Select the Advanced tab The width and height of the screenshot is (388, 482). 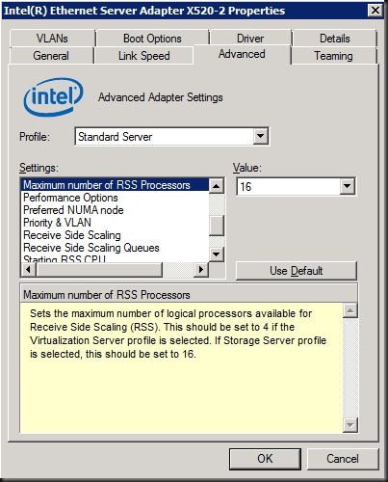(x=242, y=54)
